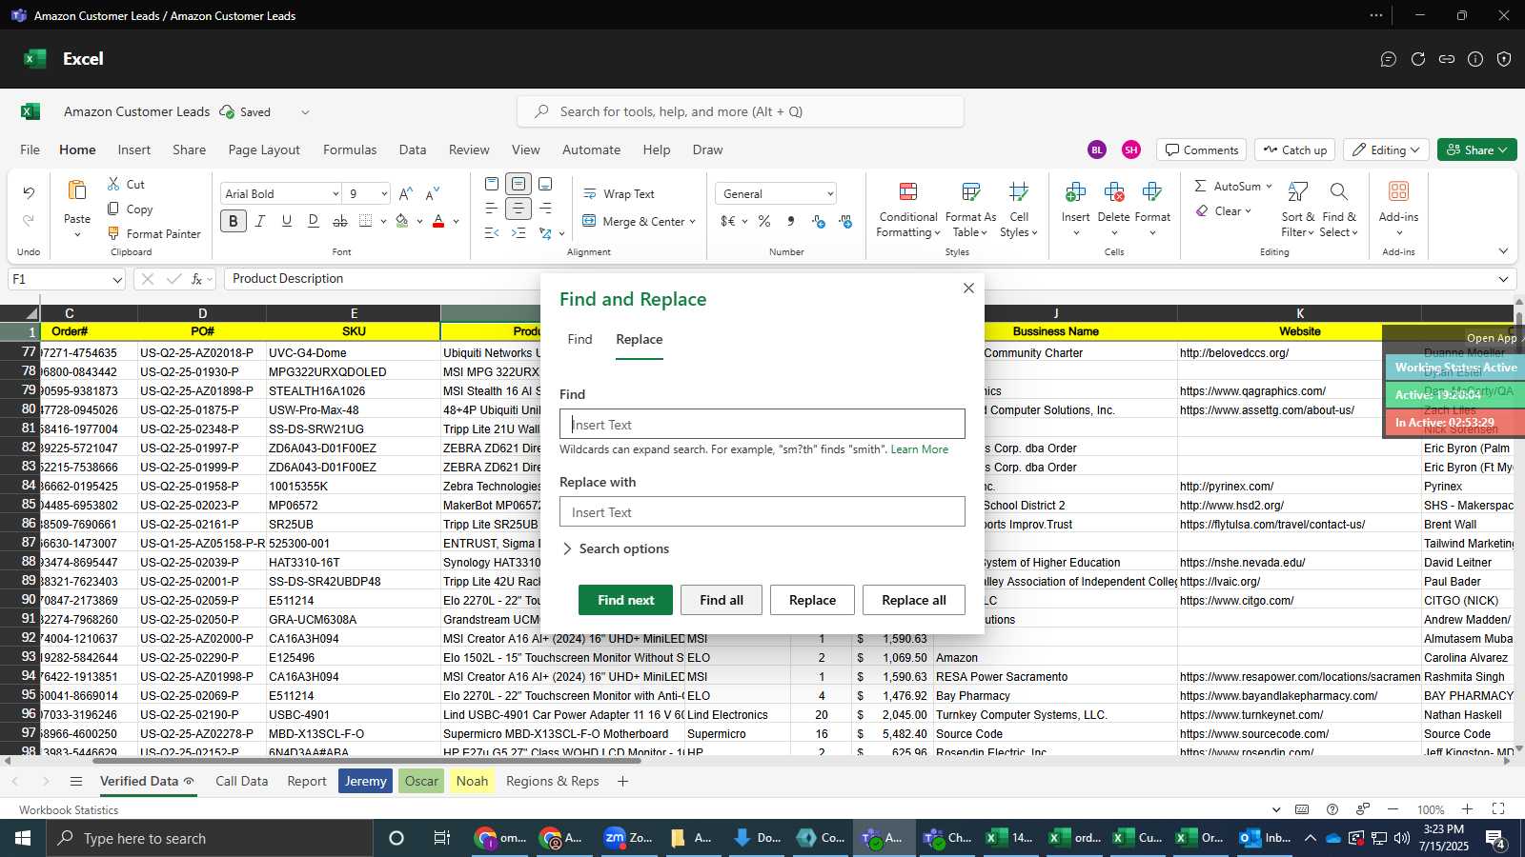Click the Format Painter brush icon
Image resolution: width=1525 pixels, height=857 pixels.
(x=114, y=233)
